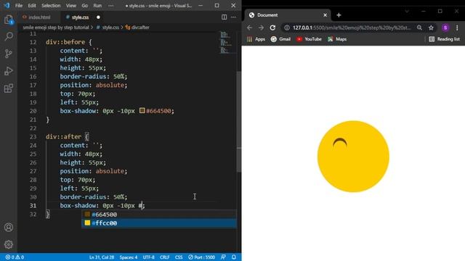Open the Run menu
The height and width of the screenshot is (261, 465).
(x=97, y=5)
